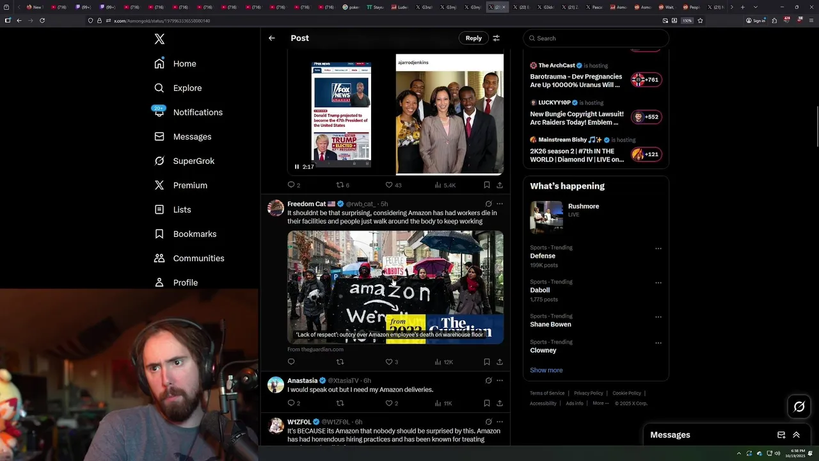The height and width of the screenshot is (461, 819).
Task: Open more options for Shane Bowen trend
Action: pyautogui.click(x=658, y=317)
